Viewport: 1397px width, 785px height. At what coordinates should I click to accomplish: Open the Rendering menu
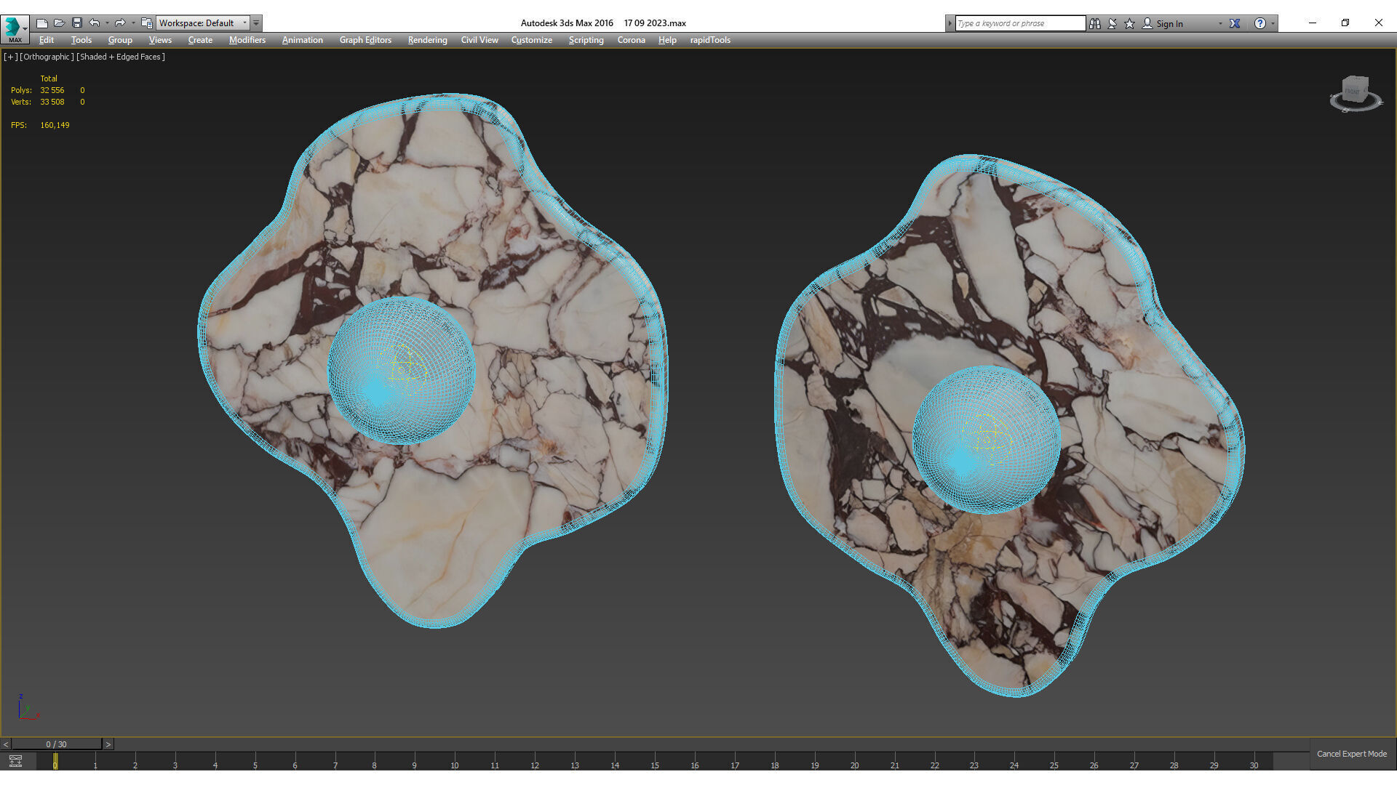[x=427, y=40]
